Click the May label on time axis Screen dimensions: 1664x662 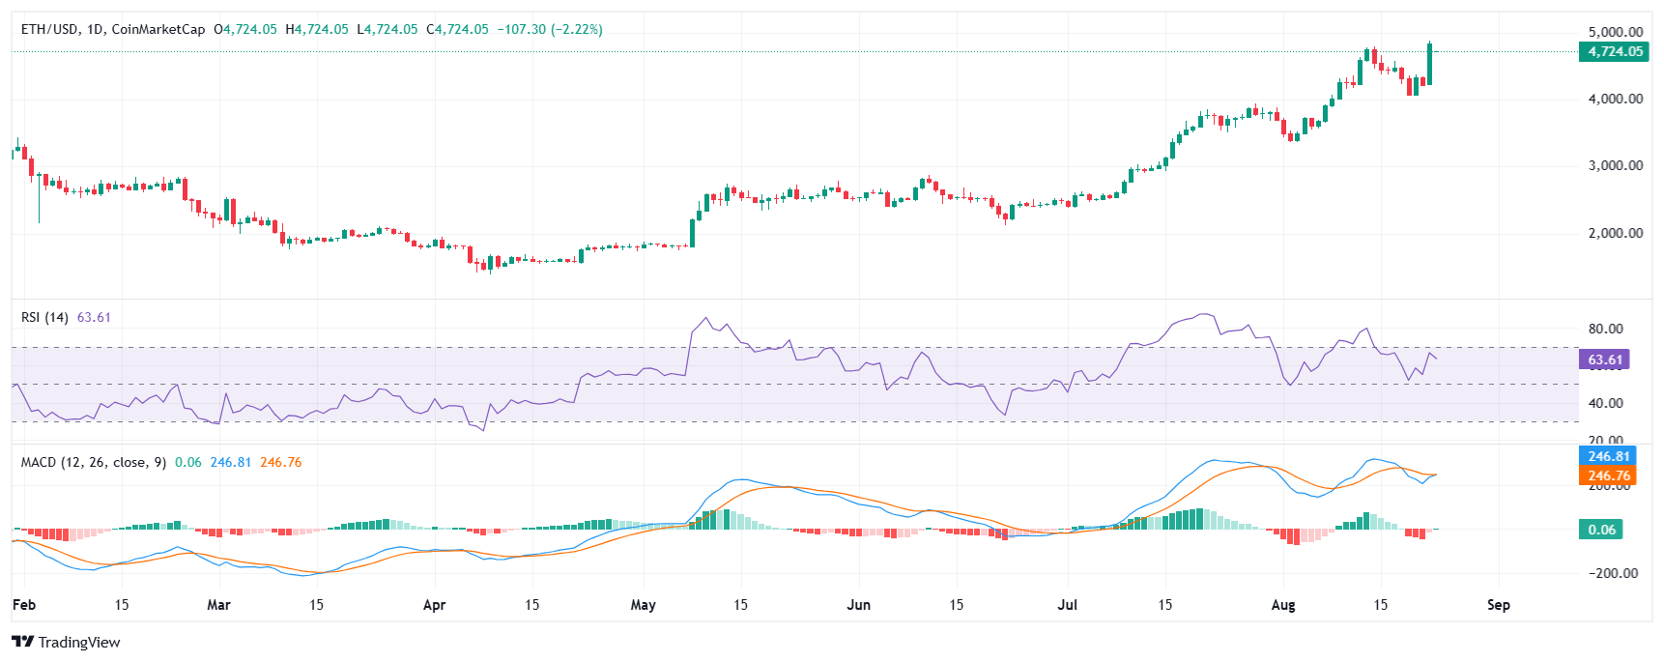coord(643,605)
